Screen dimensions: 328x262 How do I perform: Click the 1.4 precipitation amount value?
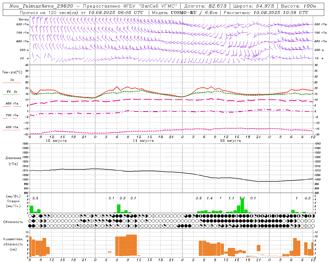coord(210,198)
